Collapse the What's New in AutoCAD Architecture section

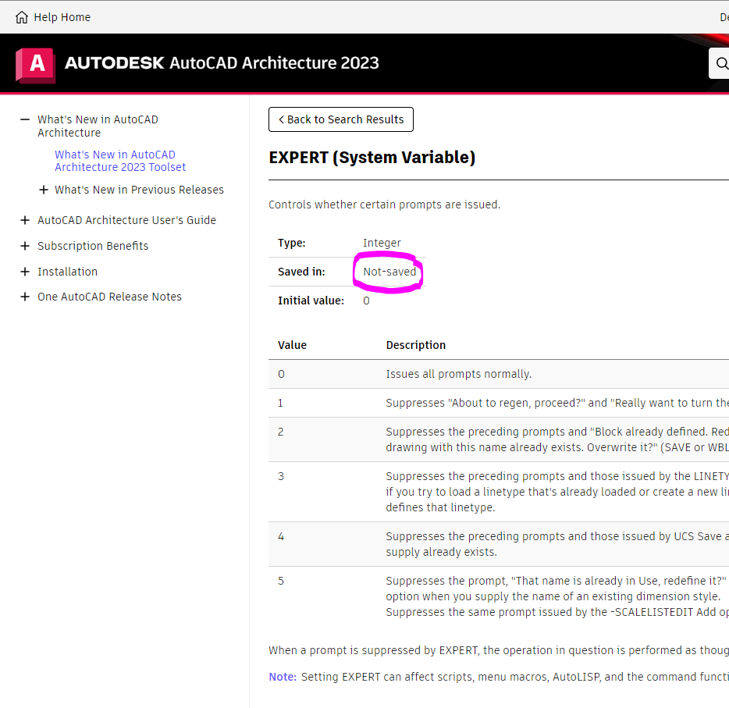click(x=24, y=119)
